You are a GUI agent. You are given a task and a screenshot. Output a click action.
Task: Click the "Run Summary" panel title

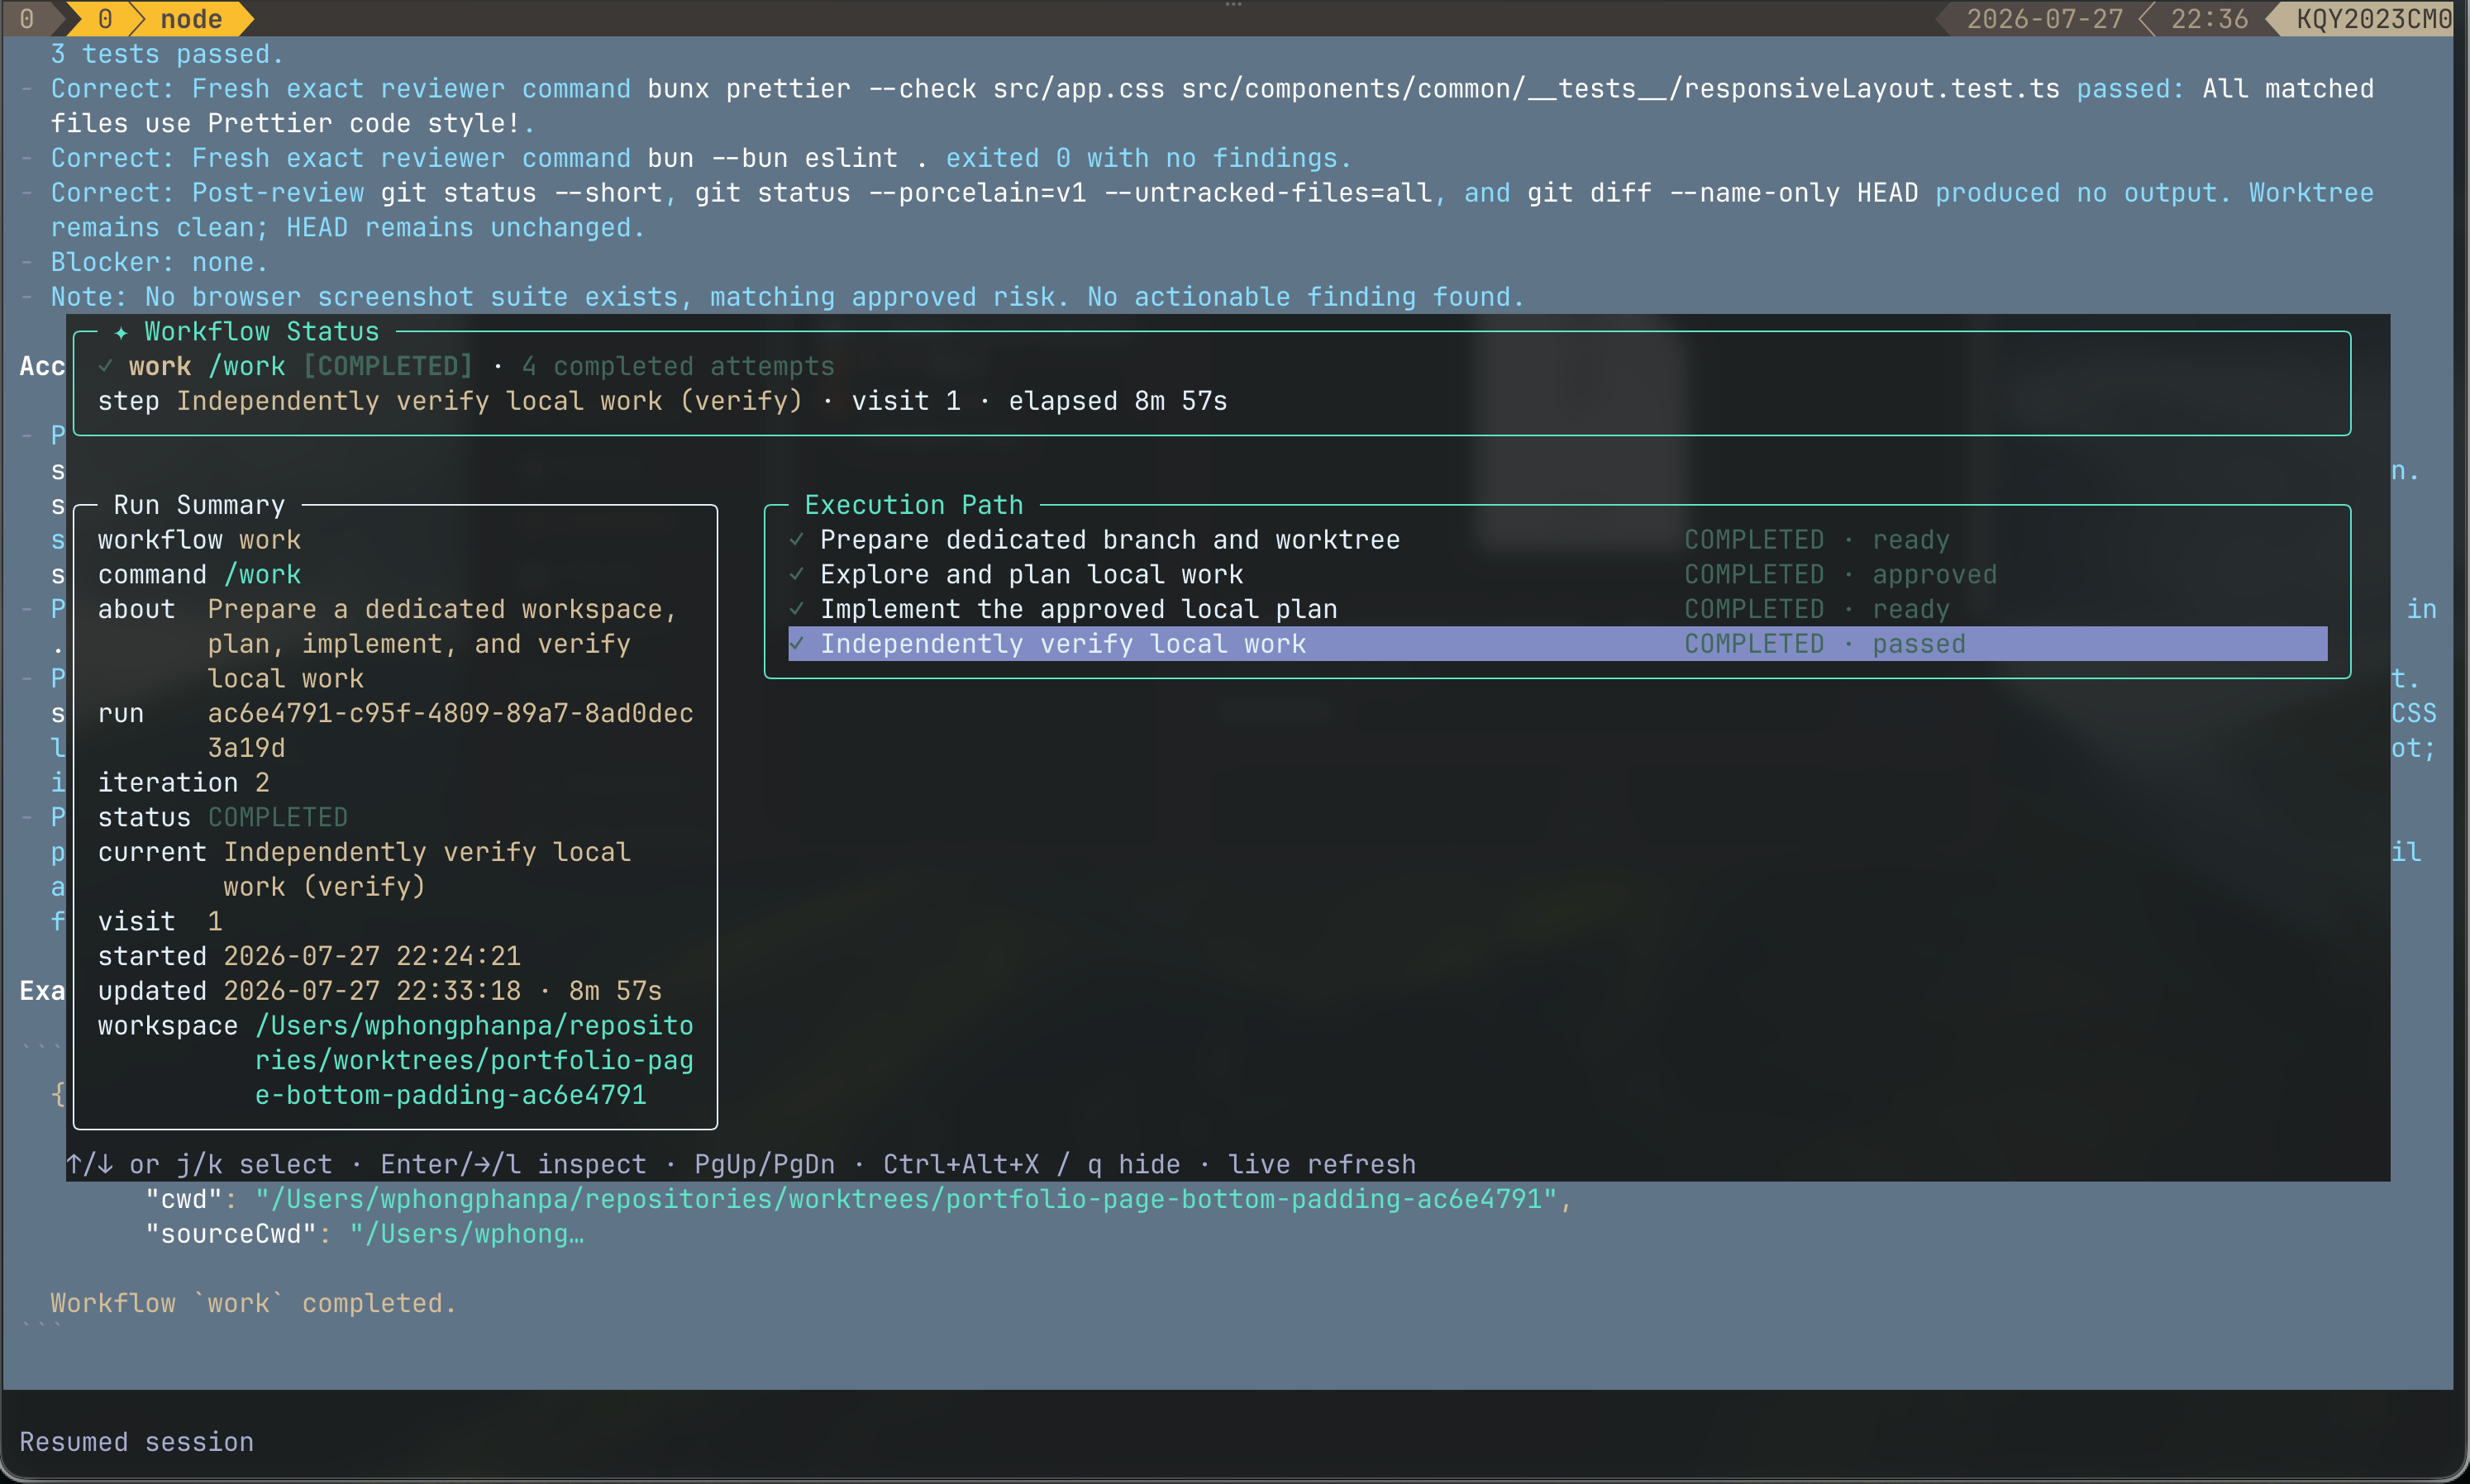[199, 505]
